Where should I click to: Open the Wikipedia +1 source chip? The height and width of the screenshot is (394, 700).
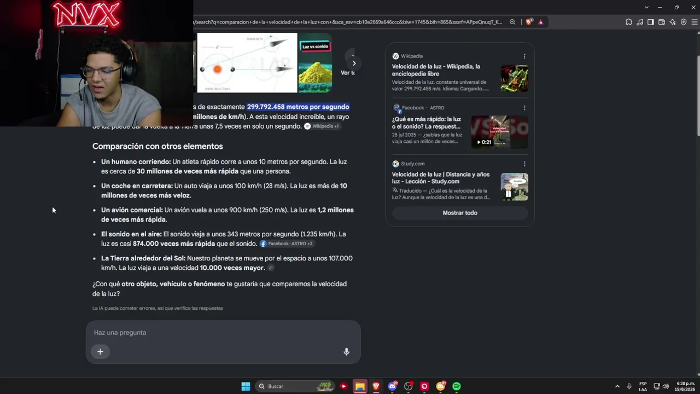(x=322, y=126)
